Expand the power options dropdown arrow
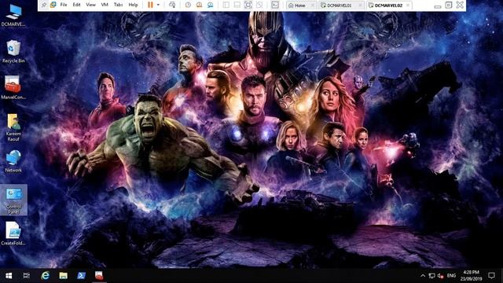 [x=158, y=6]
